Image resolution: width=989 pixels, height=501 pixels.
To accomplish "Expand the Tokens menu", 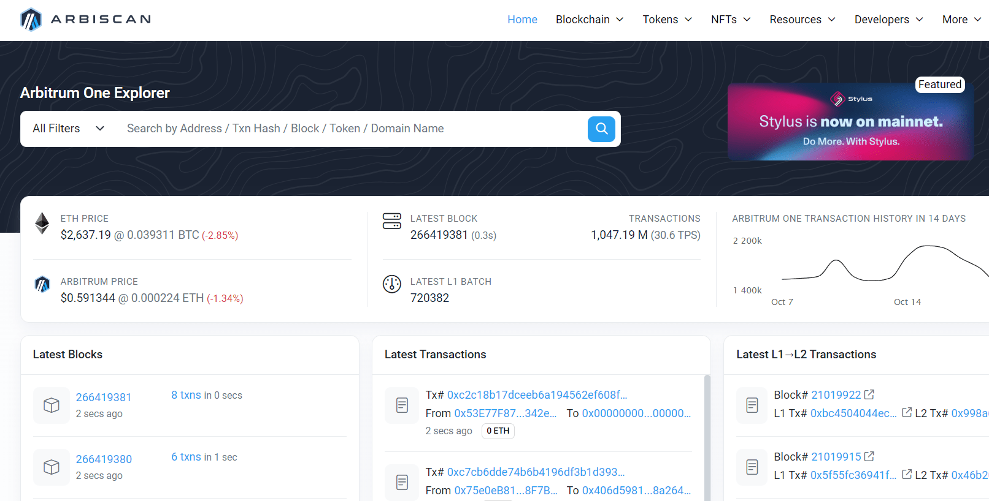I will (x=668, y=20).
